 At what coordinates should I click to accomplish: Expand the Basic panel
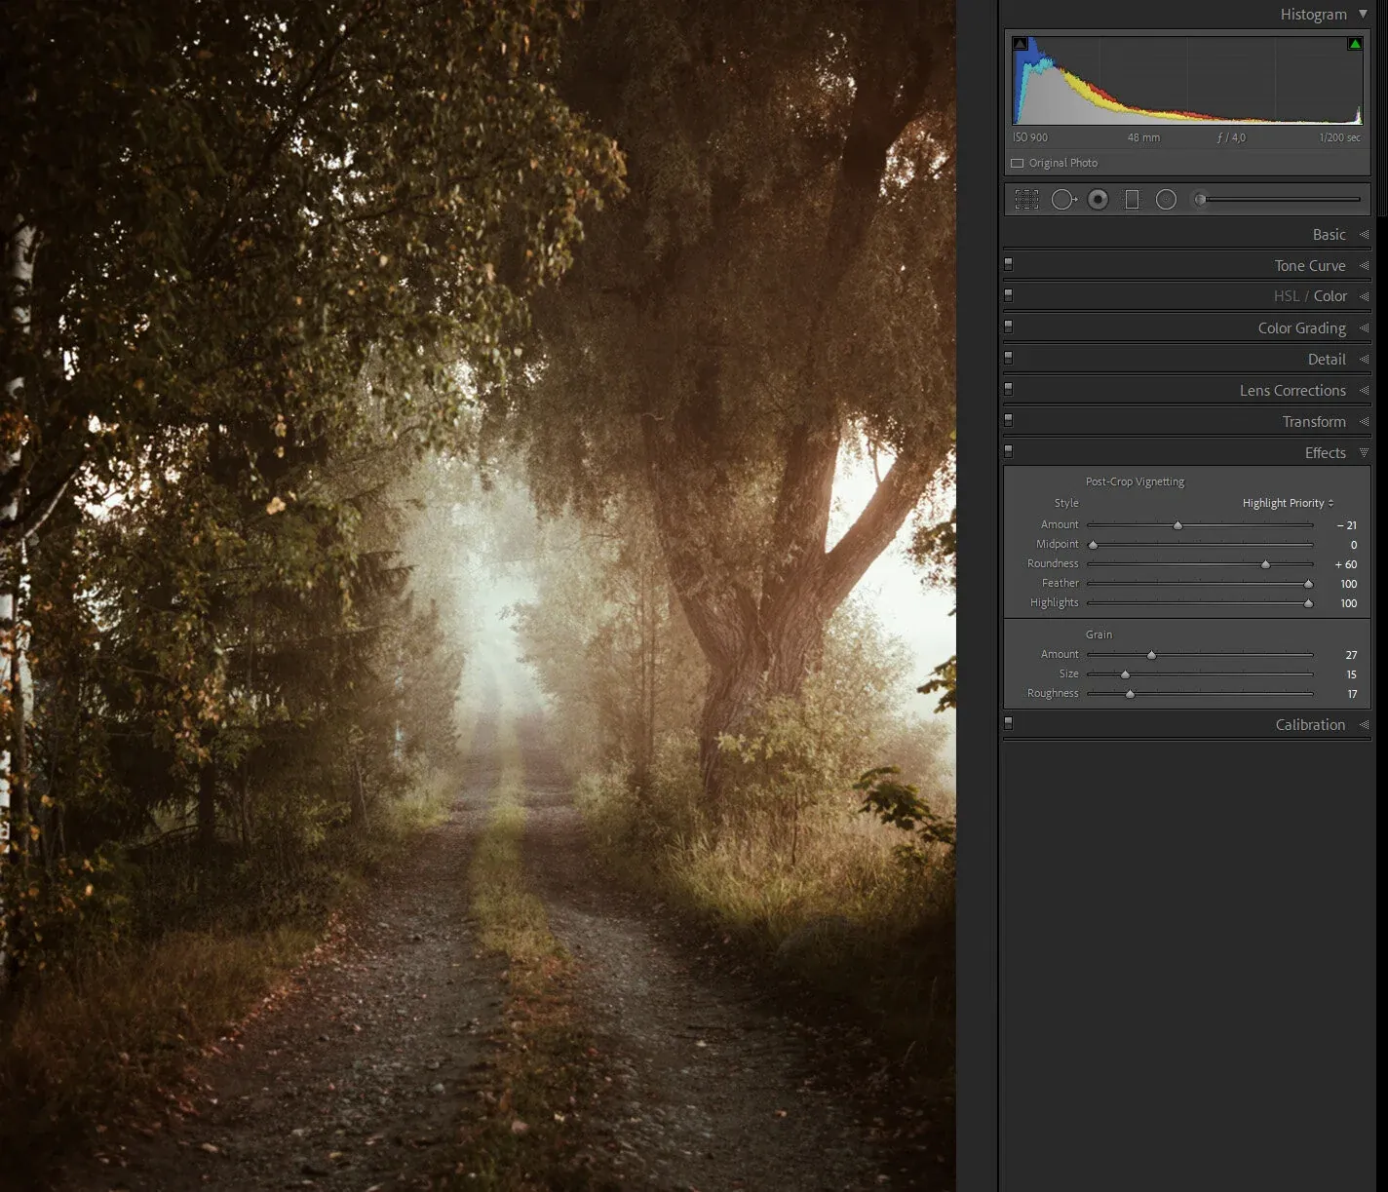click(1329, 235)
